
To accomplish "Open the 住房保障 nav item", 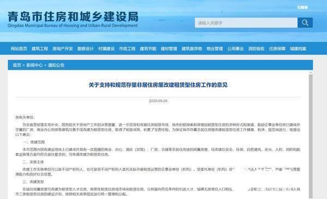I will tap(277, 49).
